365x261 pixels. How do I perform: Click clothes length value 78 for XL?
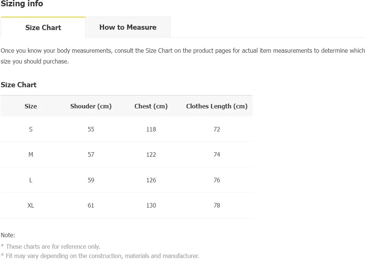(x=217, y=205)
